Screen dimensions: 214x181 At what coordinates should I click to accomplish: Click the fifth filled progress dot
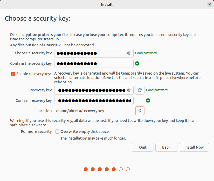tap(114, 169)
